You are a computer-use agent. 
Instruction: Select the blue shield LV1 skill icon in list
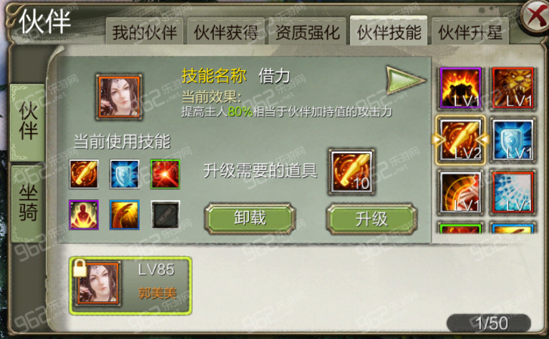pyautogui.click(x=512, y=140)
